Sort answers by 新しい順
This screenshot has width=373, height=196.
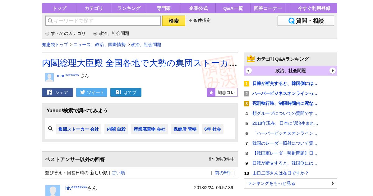click(x=99, y=173)
